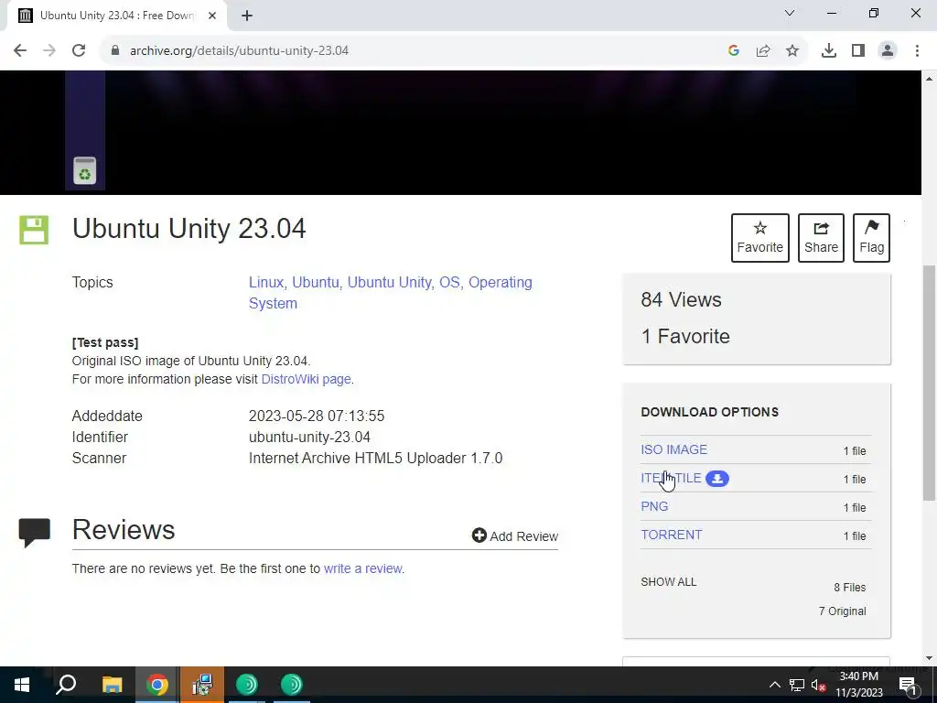Click the ITEM TILE download link
Viewport: 937px width, 703px height.
(x=671, y=478)
